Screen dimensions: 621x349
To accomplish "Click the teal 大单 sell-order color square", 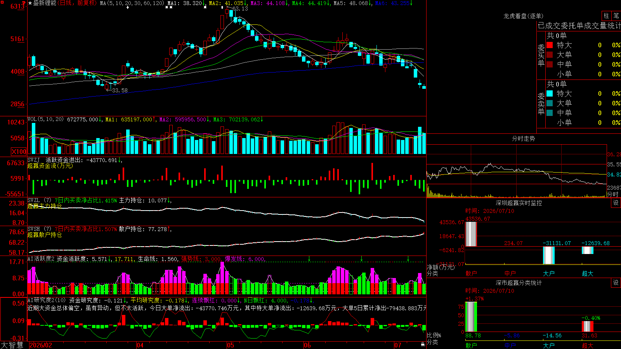I will (x=550, y=103).
